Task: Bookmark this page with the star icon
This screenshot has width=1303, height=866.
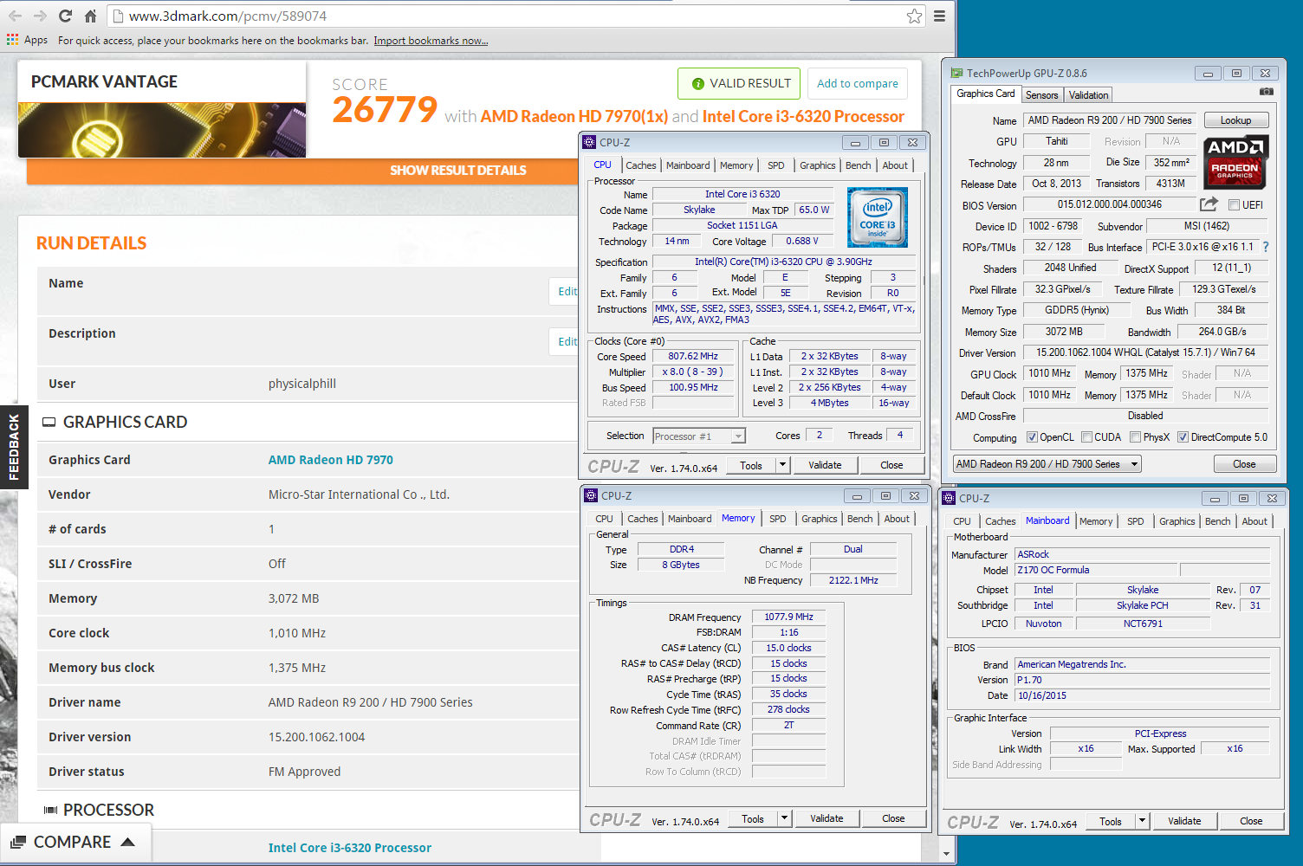Action: [x=914, y=16]
